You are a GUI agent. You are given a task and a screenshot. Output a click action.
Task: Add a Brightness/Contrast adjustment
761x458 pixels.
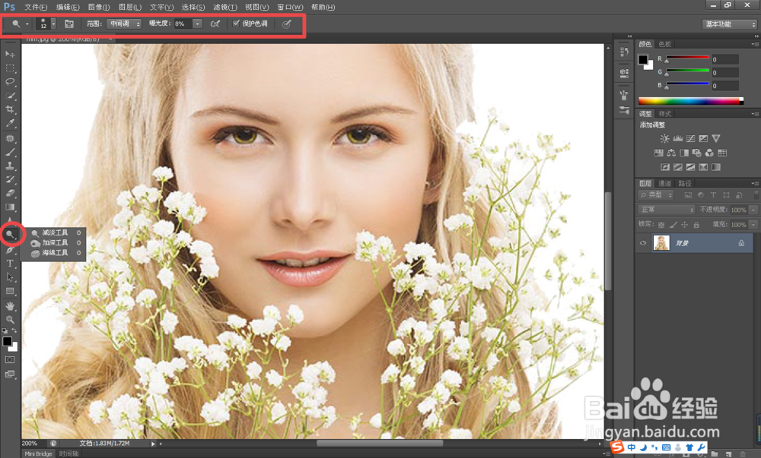(x=664, y=138)
